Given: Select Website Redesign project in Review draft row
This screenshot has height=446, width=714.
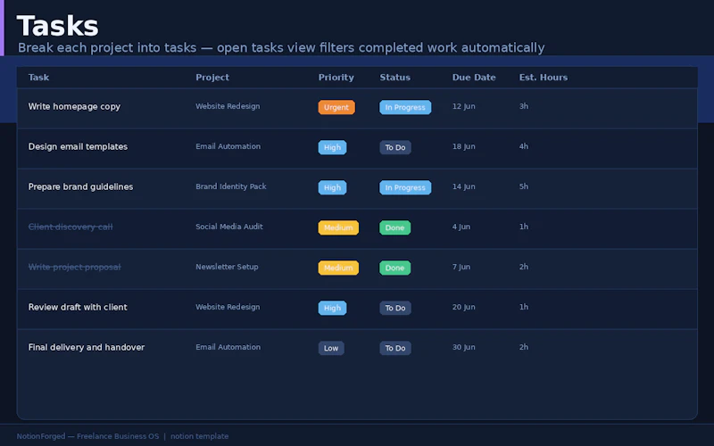Looking at the screenshot, I should [x=228, y=307].
